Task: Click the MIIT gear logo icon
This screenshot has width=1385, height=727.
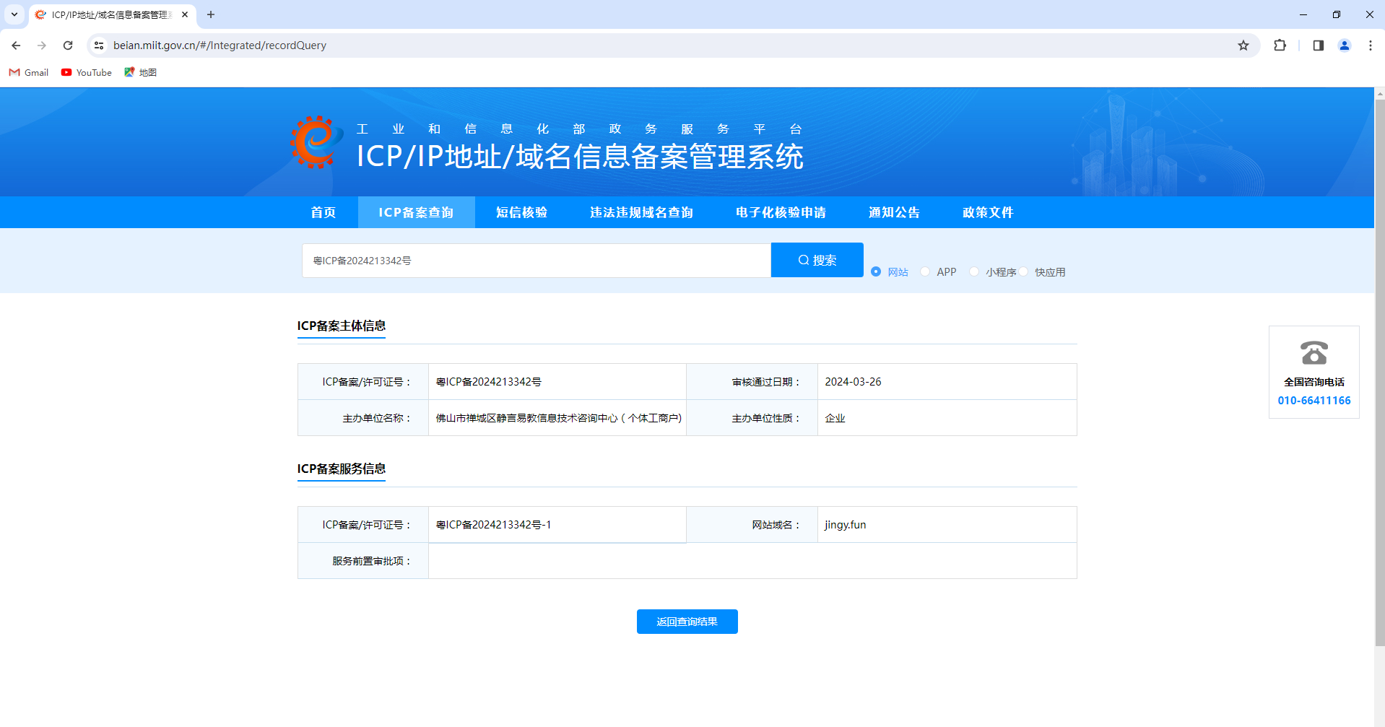Action: coord(316,142)
